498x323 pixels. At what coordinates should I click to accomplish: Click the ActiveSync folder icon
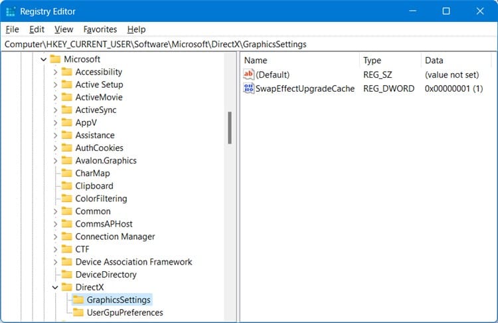[66, 110]
